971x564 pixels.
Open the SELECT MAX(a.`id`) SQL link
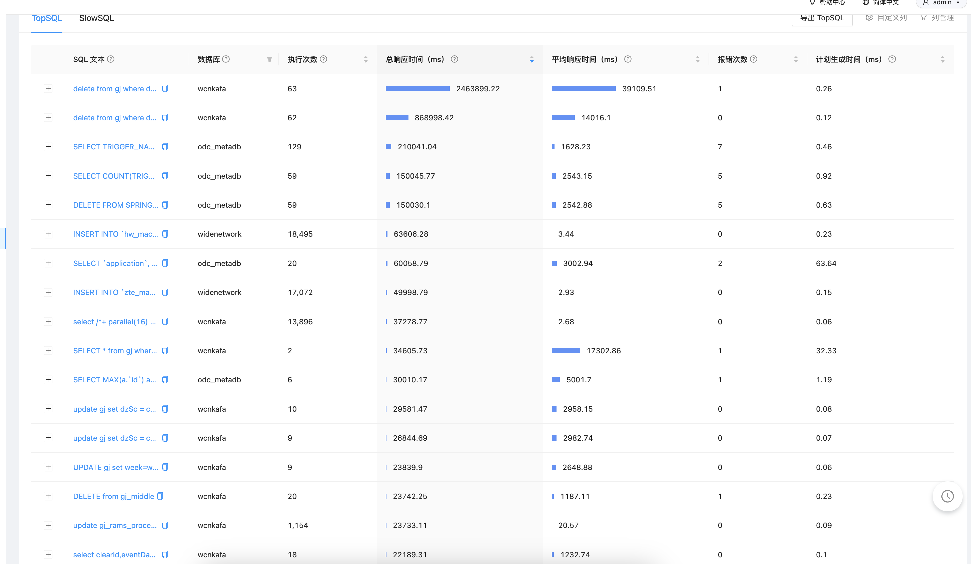pos(114,380)
